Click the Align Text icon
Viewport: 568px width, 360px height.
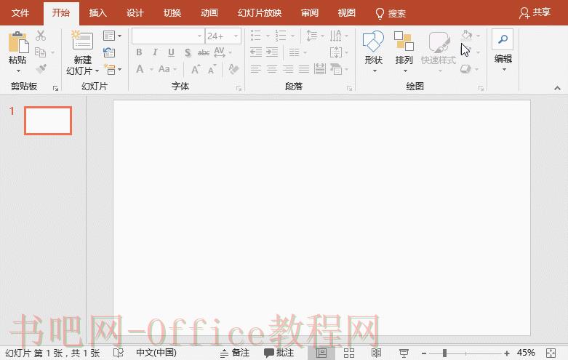(336, 52)
